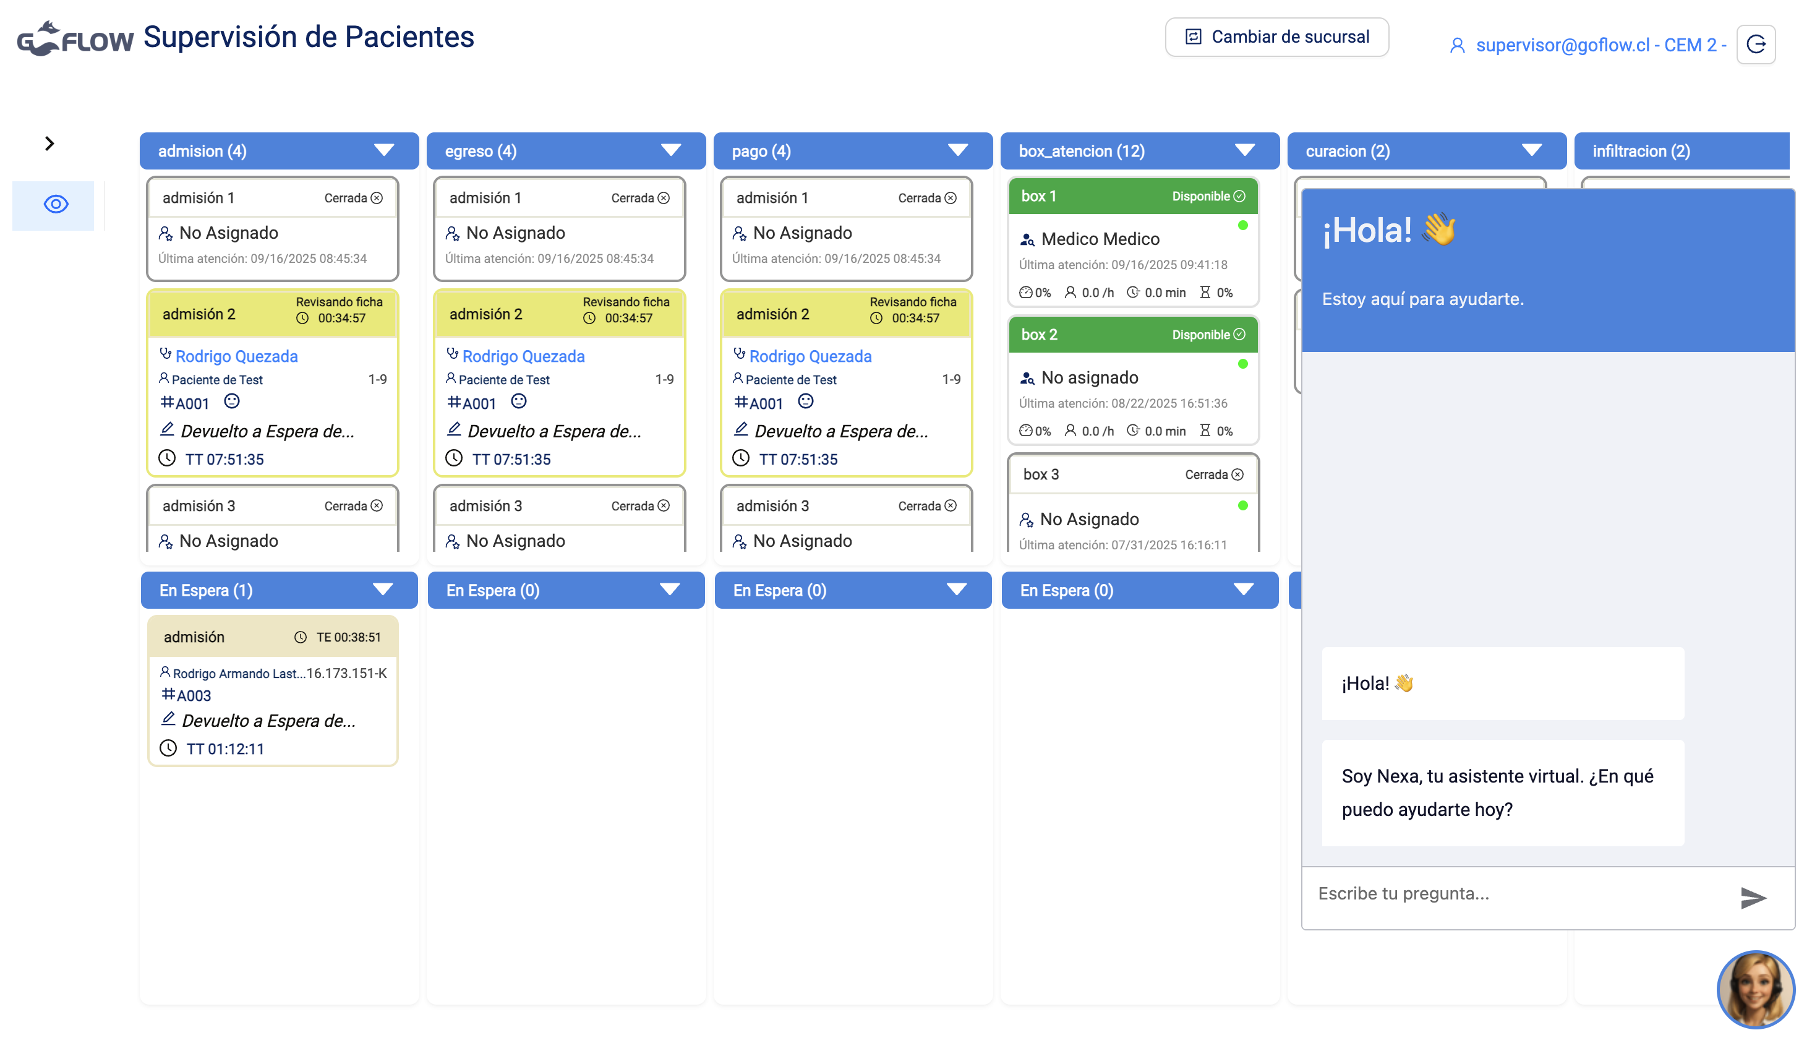Click the eye icon in the sidebar
The width and height of the screenshot is (1812, 1043).
click(55, 204)
